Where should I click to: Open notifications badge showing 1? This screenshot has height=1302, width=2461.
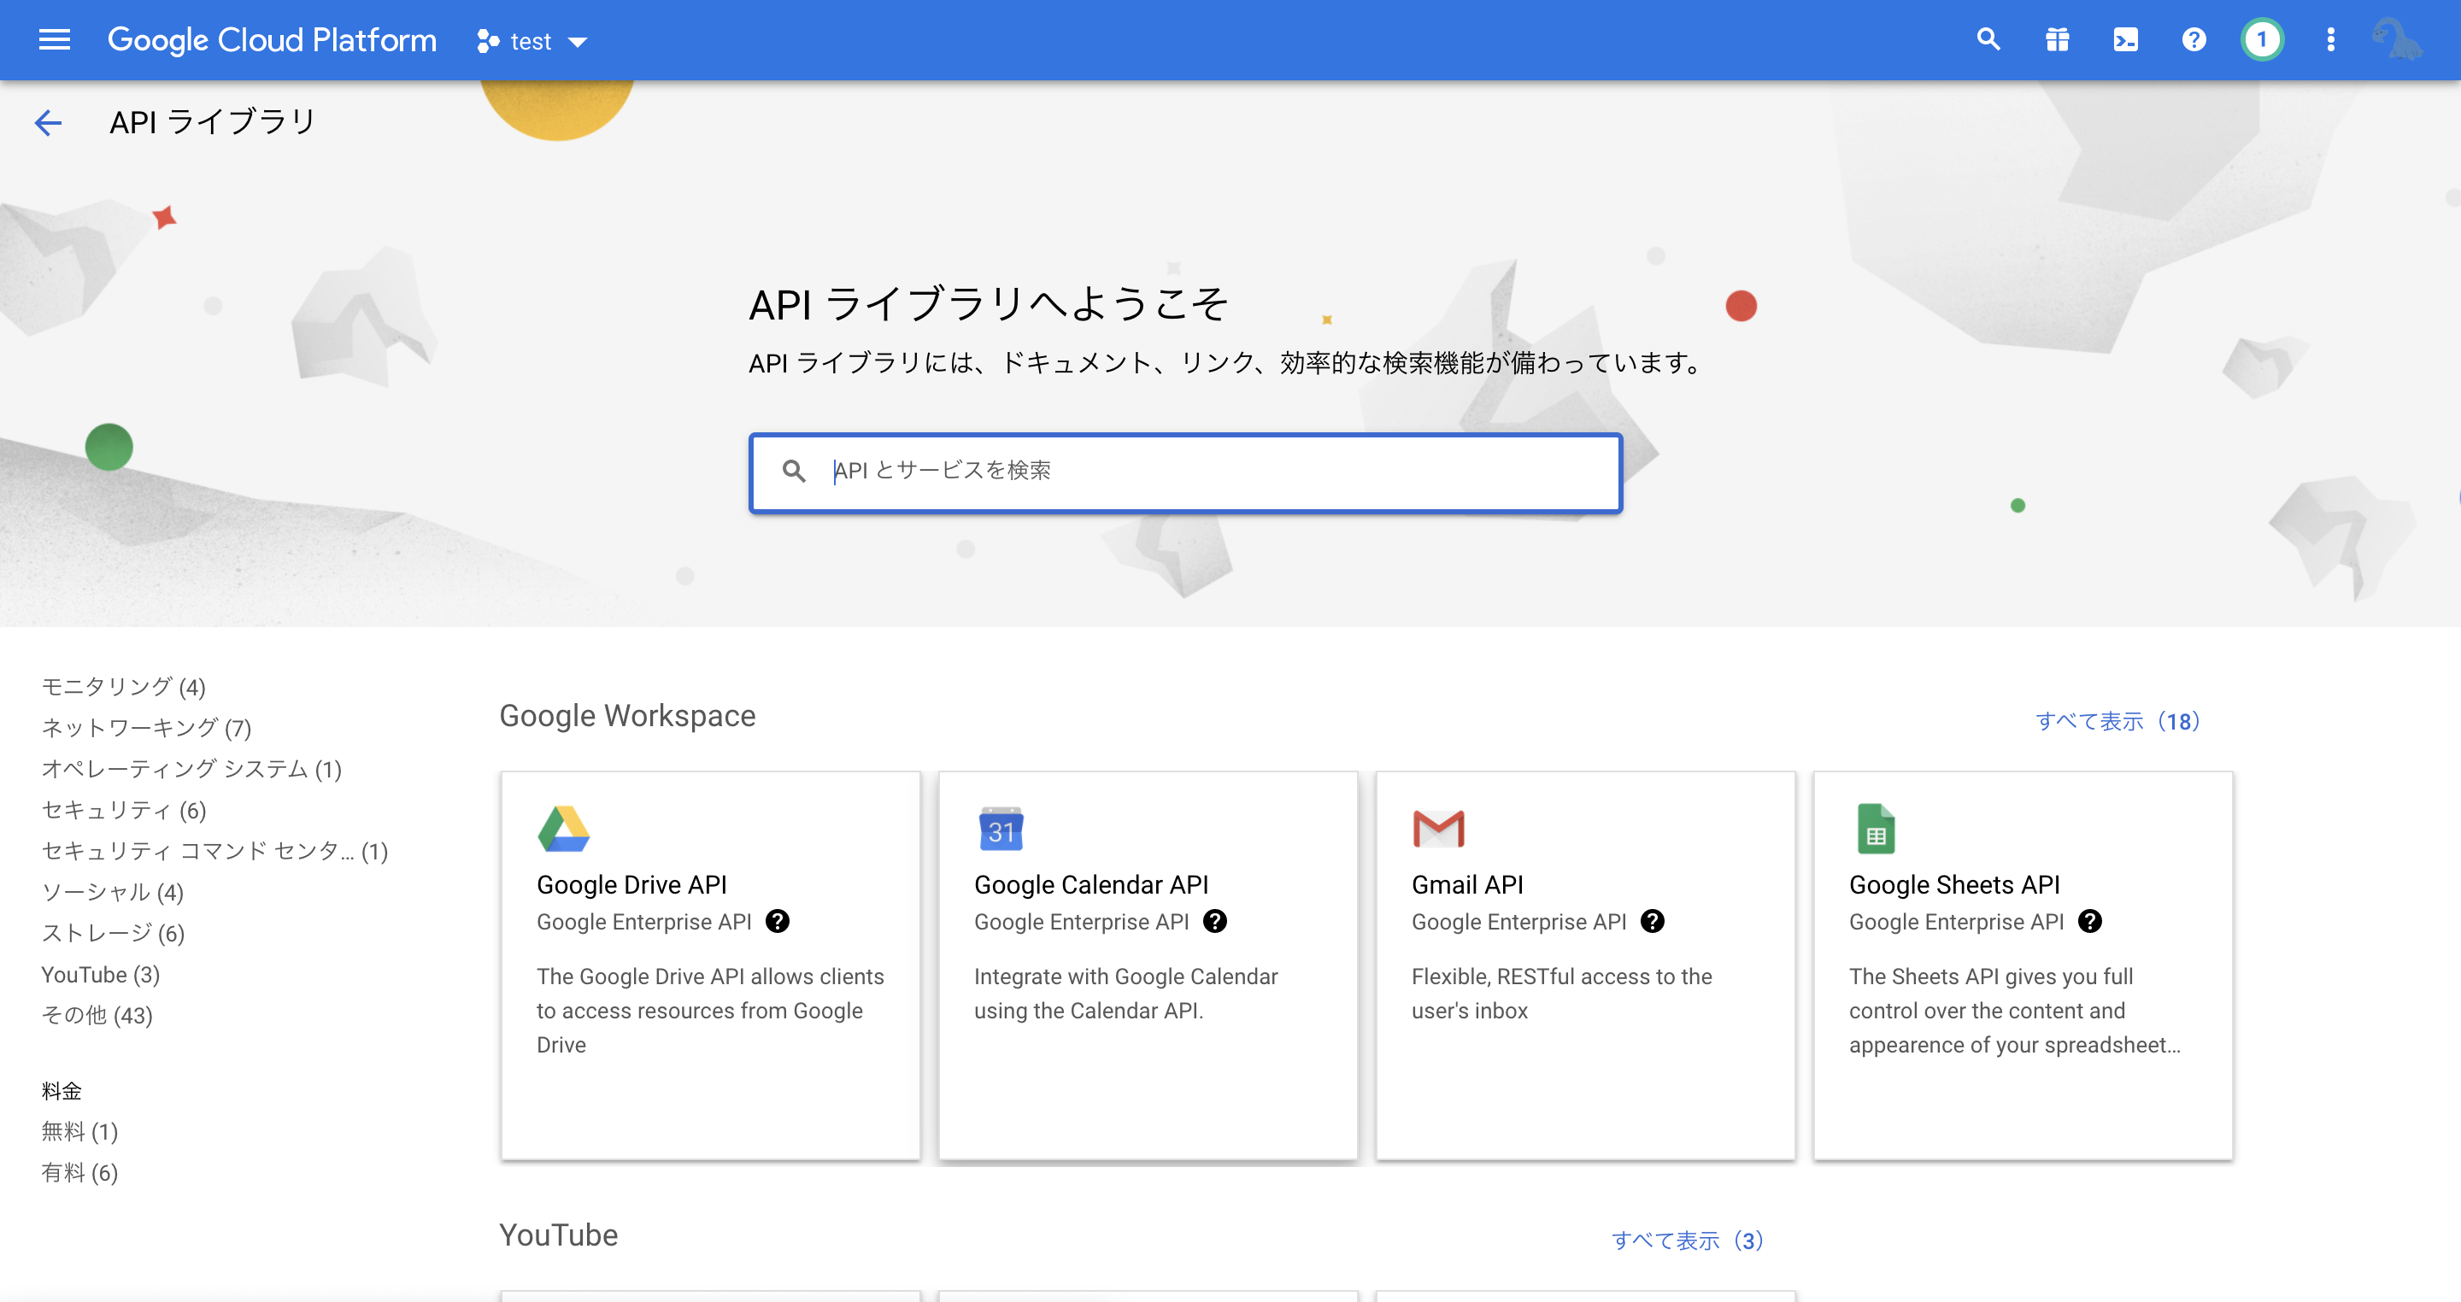point(2261,40)
